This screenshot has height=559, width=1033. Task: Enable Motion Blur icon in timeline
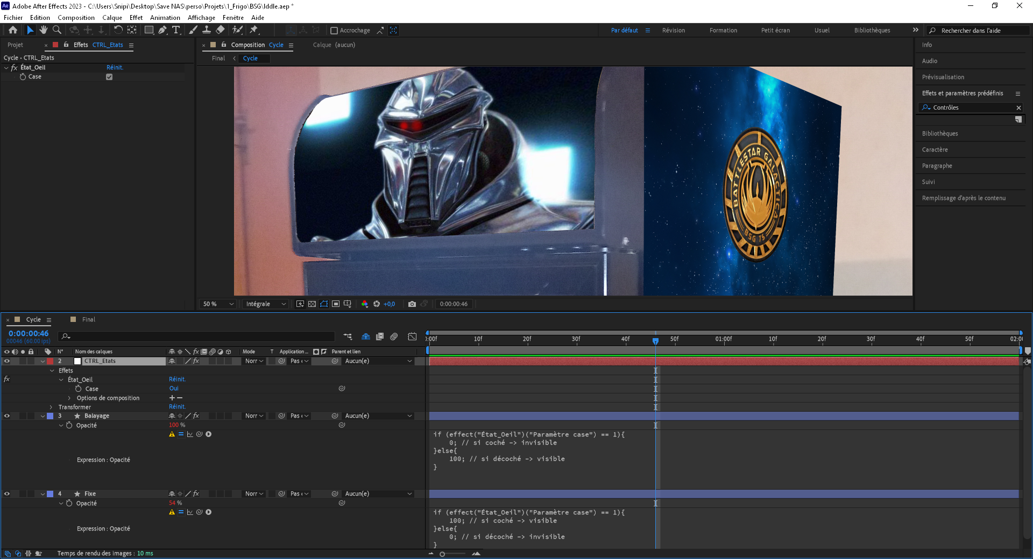[394, 336]
